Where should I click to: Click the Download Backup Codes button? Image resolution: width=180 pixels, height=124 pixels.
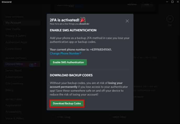point(67,103)
